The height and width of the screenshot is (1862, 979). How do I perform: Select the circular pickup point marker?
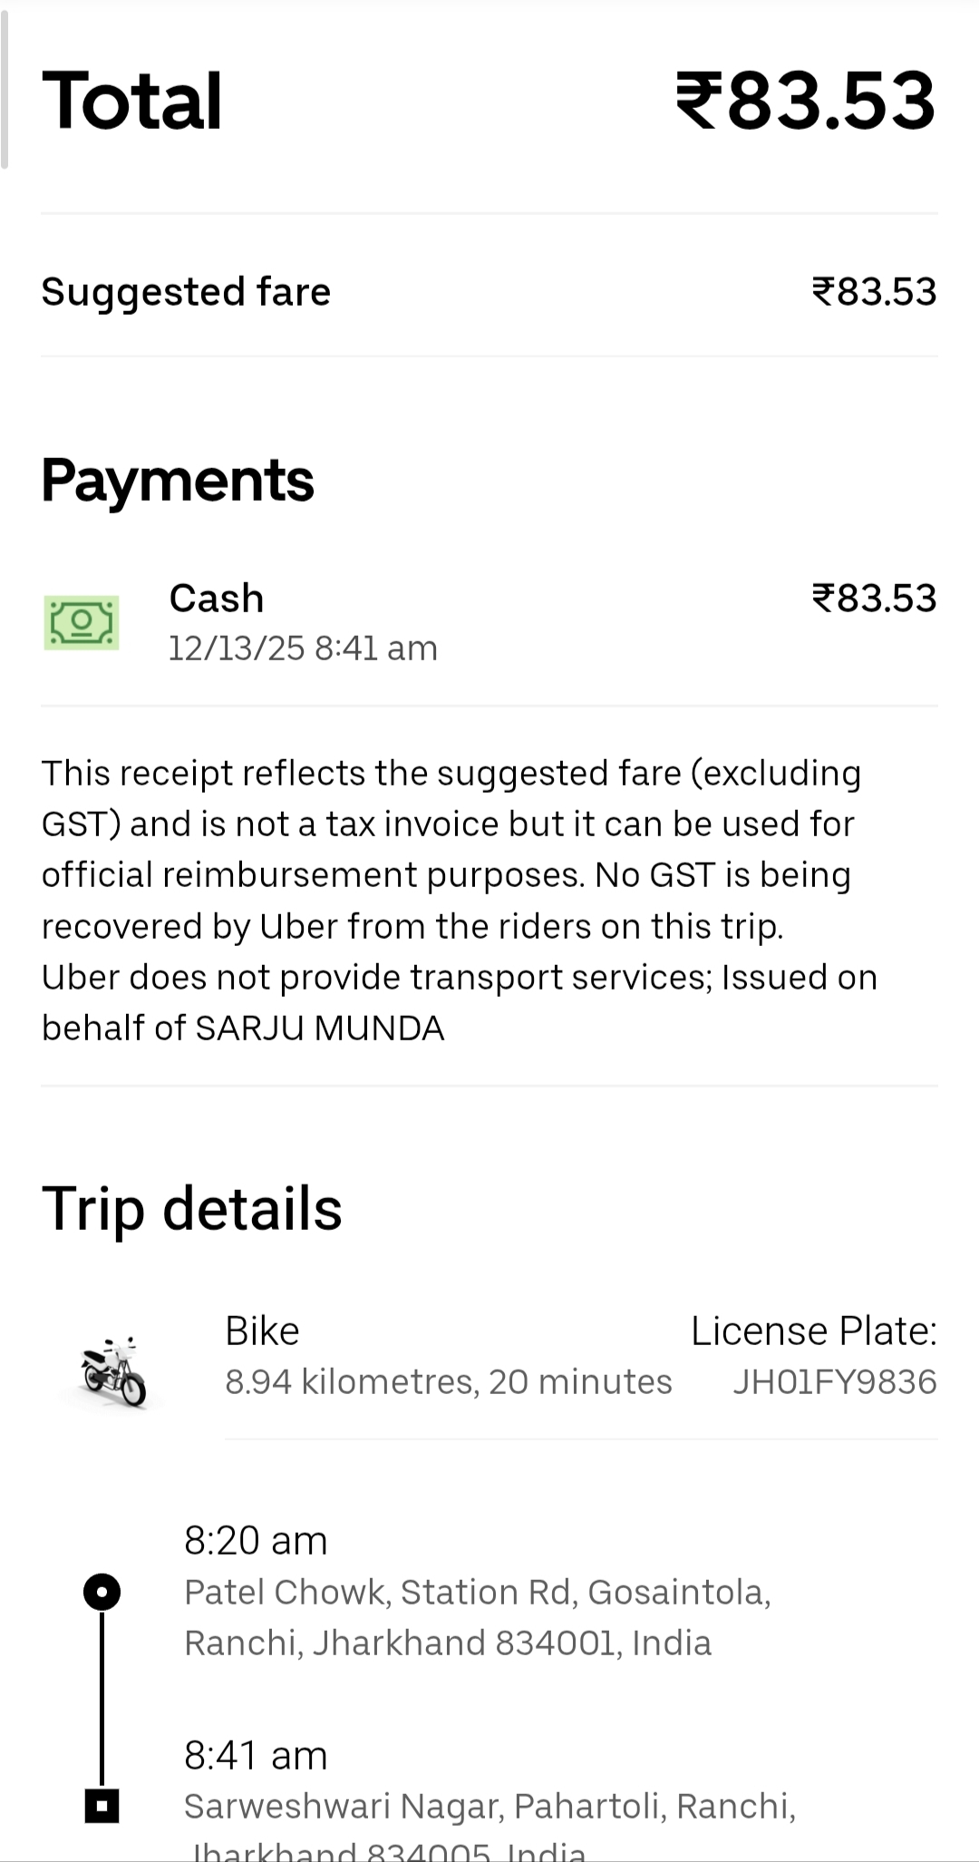tap(102, 1592)
